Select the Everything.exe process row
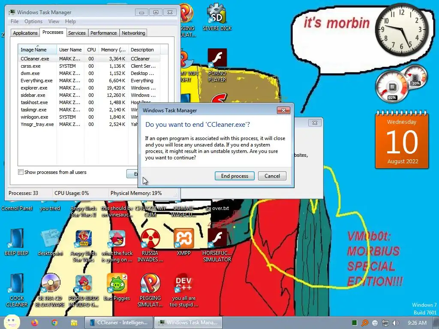The image size is (439, 329). pyautogui.click(x=89, y=81)
